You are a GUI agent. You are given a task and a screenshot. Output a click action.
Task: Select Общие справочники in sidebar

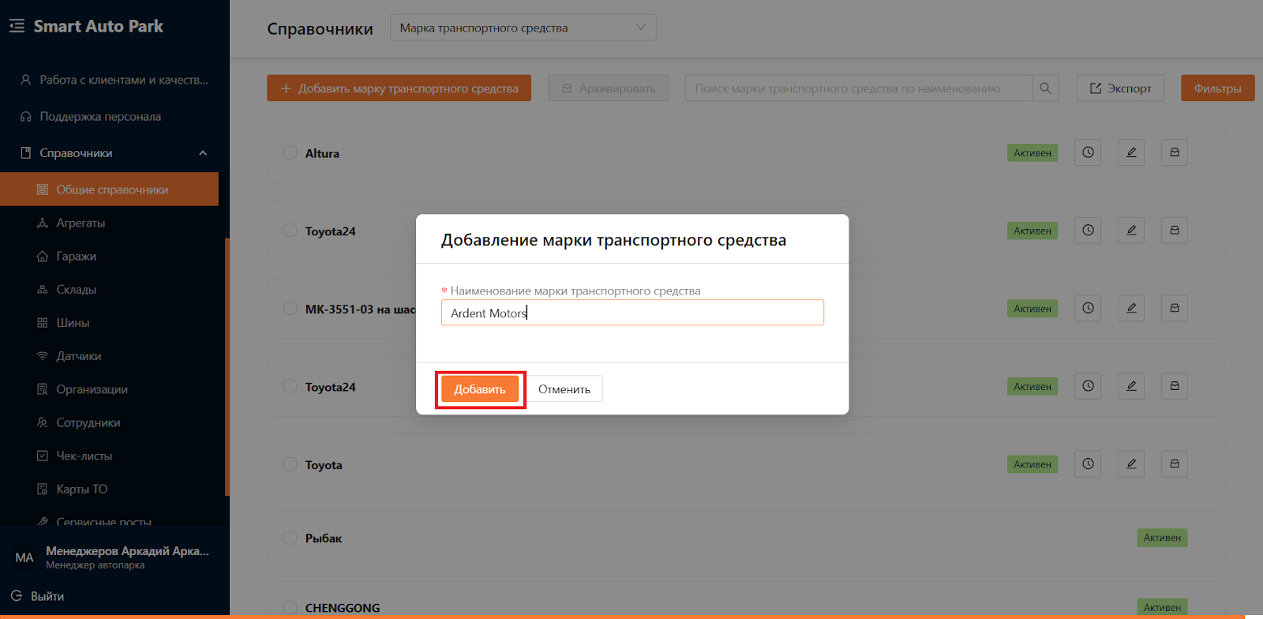point(109,189)
